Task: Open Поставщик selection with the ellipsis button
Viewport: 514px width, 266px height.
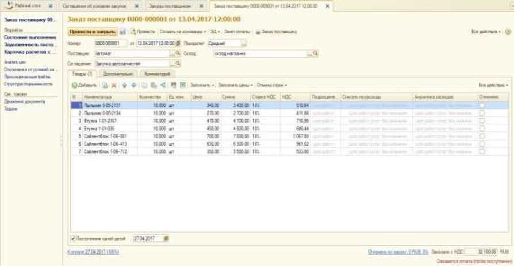Action: (x=172, y=53)
